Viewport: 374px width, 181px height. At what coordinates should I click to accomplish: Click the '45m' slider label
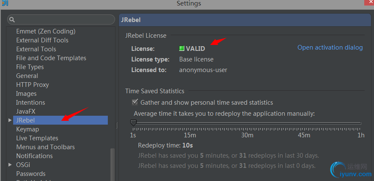click(304, 135)
